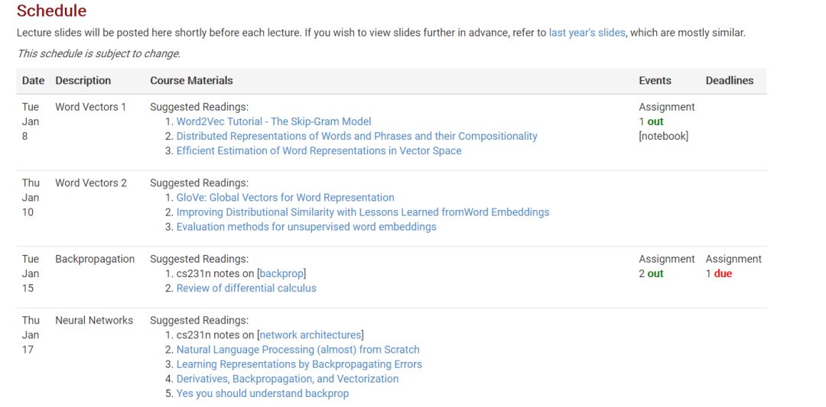This screenshot has height=407, width=826.
Task: Click the Schedule section heading
Action: (x=52, y=11)
